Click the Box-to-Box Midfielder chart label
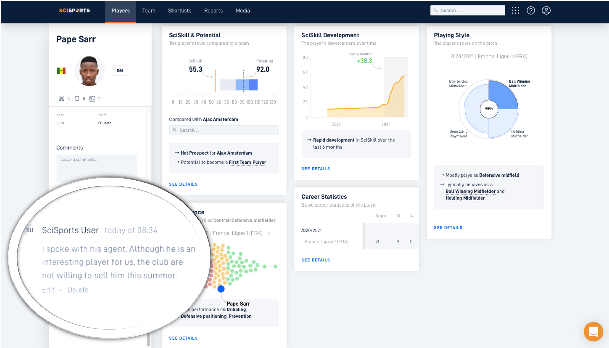The width and height of the screenshot is (609, 348). pos(458,84)
